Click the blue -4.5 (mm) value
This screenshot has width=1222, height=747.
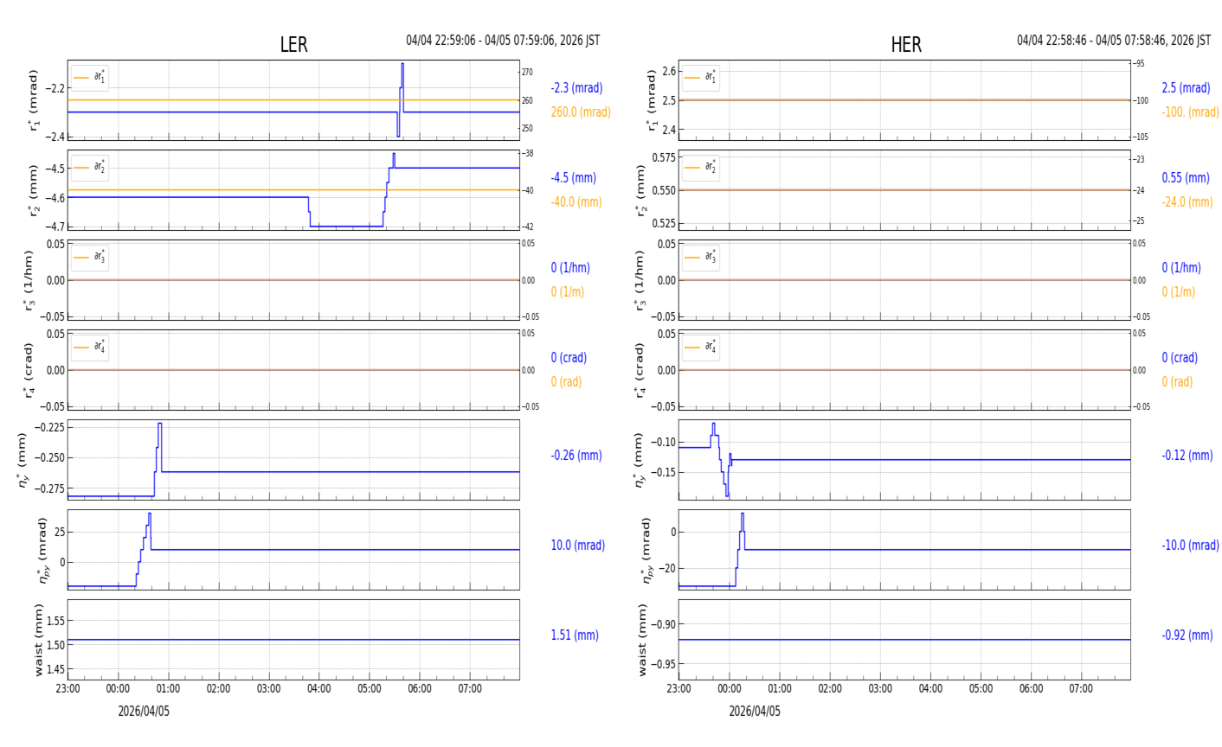click(x=574, y=178)
